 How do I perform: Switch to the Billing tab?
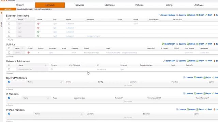coord(169,5)
